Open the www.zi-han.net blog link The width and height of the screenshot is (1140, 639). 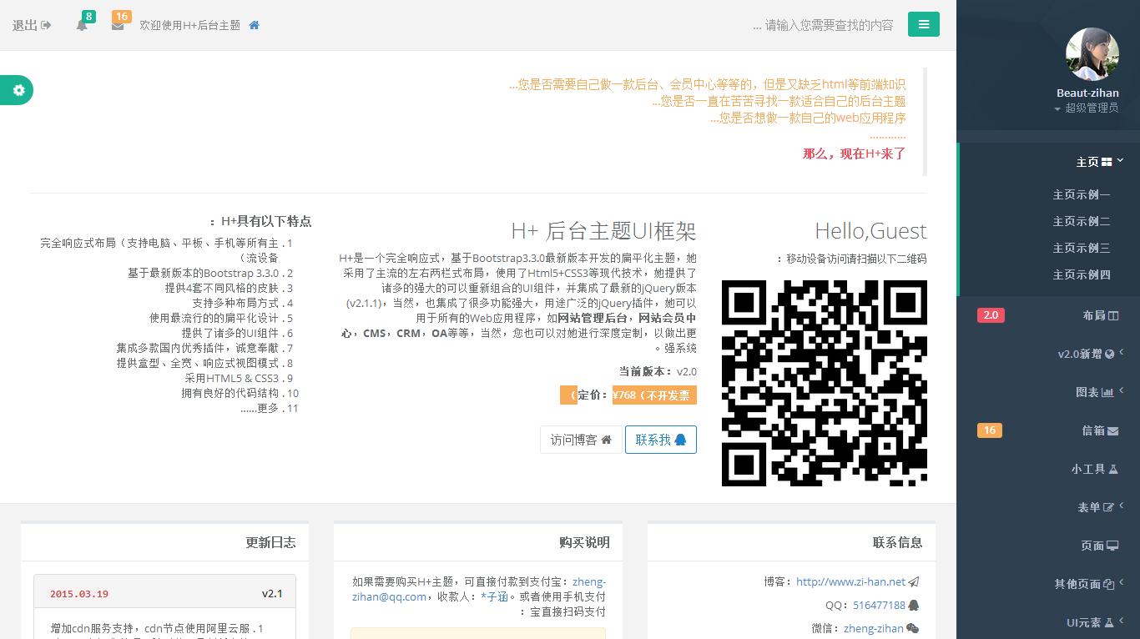point(850,581)
